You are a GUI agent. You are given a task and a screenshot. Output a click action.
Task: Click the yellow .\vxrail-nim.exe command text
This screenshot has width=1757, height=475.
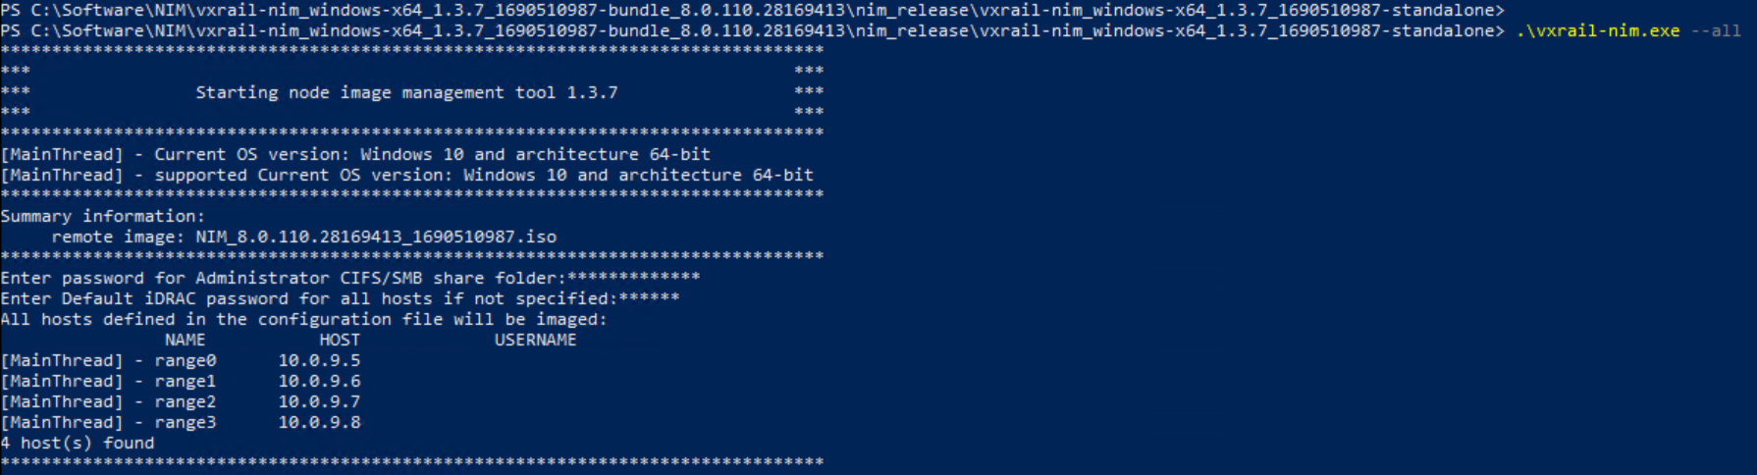pos(1597,30)
